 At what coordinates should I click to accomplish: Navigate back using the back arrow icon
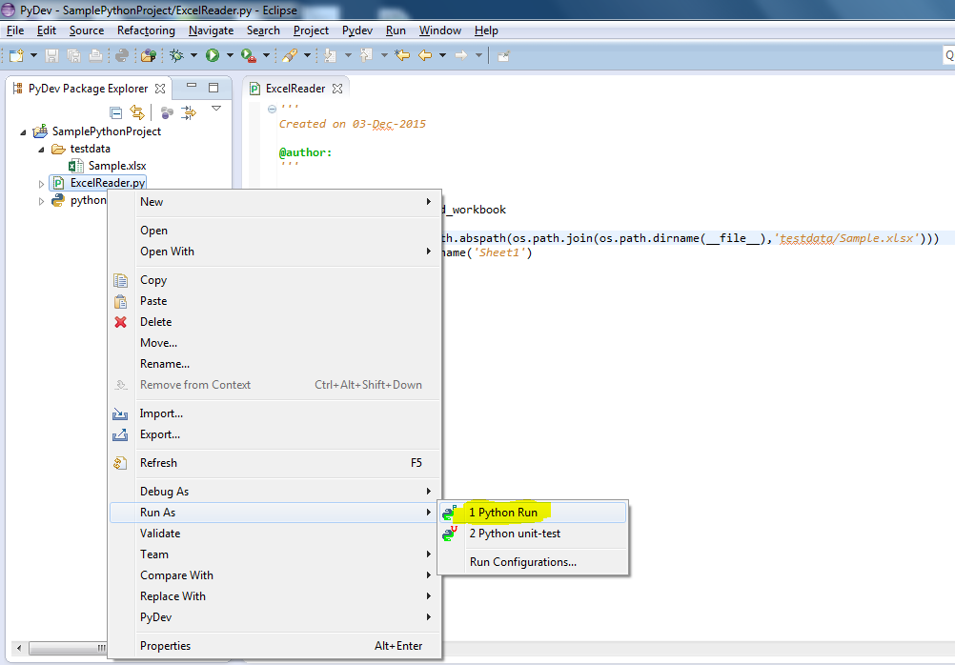coord(427,55)
